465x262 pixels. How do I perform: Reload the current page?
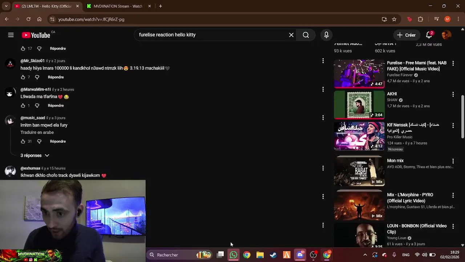click(x=28, y=19)
